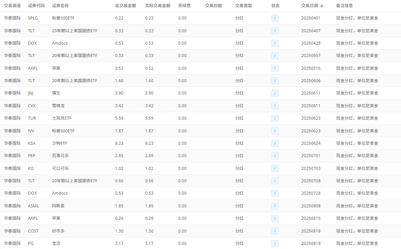The width and height of the screenshot is (401, 249).
Task: Click the trade date 20250703
Action: point(311,168)
